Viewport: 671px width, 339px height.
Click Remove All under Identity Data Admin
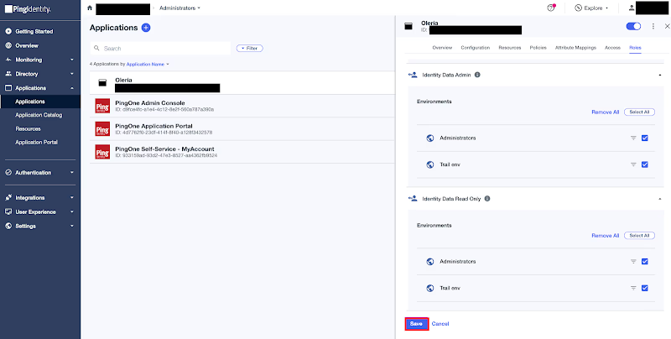point(605,112)
